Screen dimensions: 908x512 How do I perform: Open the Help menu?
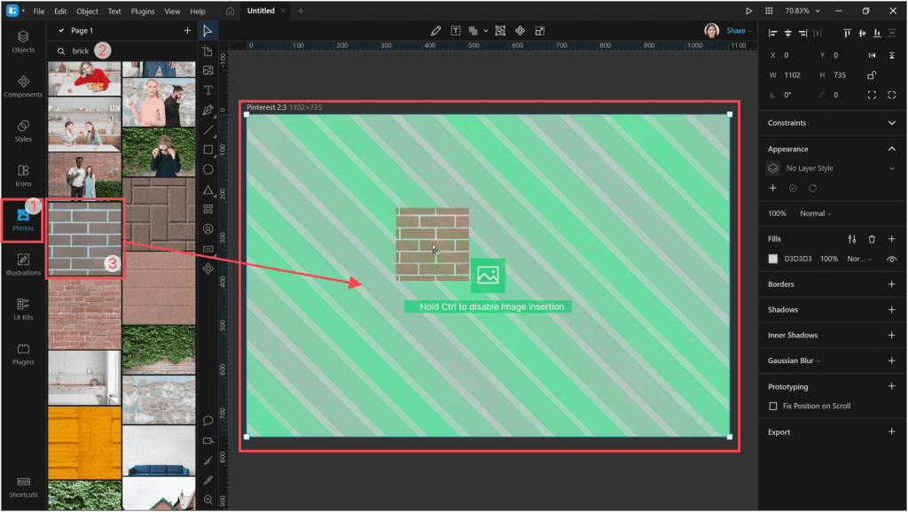coord(198,11)
